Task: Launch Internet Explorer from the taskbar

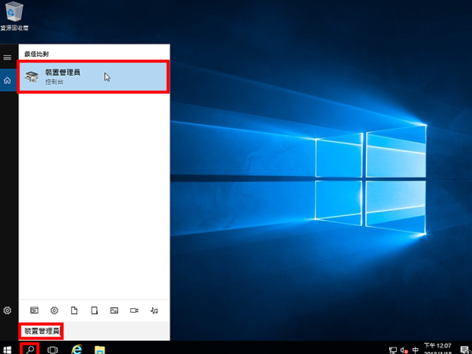Action: [76, 349]
